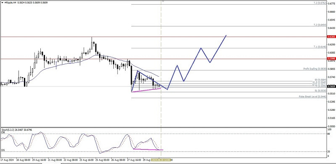Image resolution: width=336 pixels, height=164 pixels.
Task: Click the 0.5395 price scale value
Action: (331, 102)
